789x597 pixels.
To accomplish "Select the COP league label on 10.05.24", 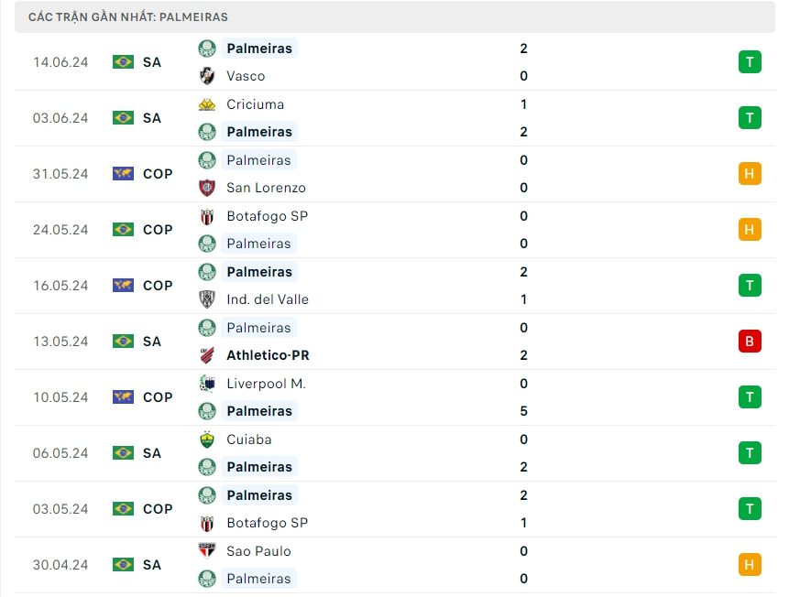I will tap(158, 397).
